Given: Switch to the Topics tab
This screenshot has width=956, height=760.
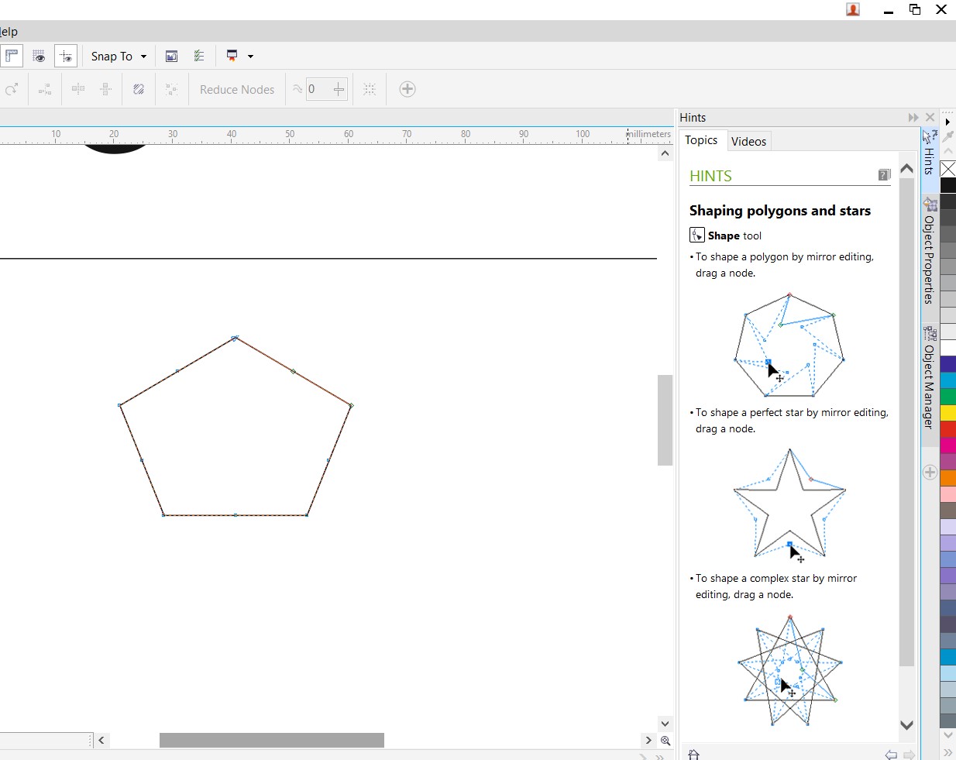Looking at the screenshot, I should (701, 140).
